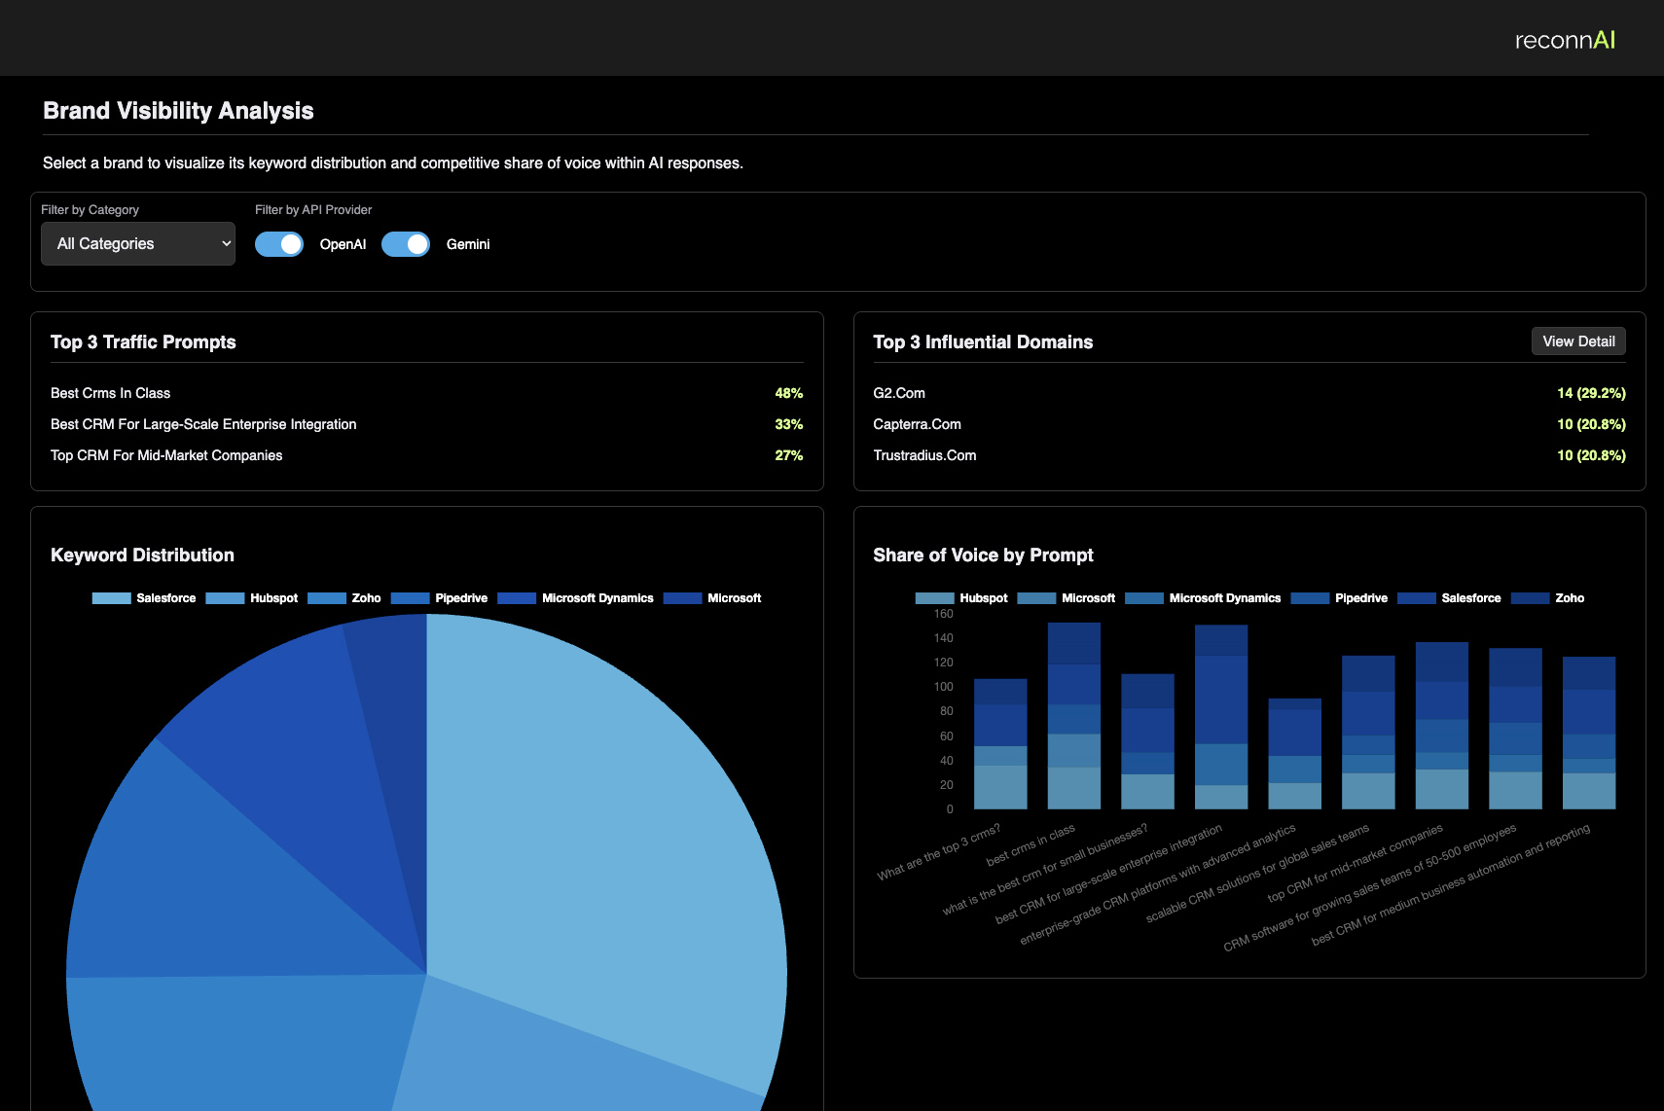Click the View Detail button
The image size is (1664, 1111).
(1578, 341)
